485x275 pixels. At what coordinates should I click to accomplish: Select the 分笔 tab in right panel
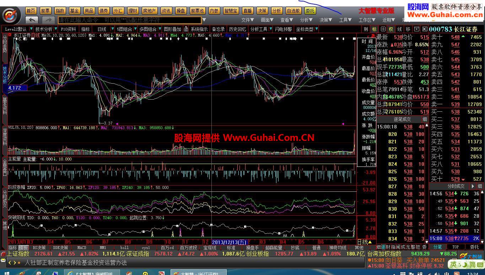437,247
